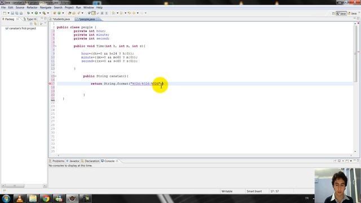Click the Smart Insert status bar entry
This screenshot has height=203, width=361.
pos(254,191)
